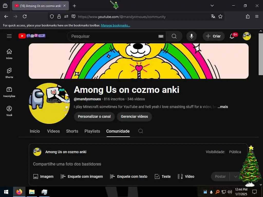Screen dimensions: 263x197
Task: Open Firefox application menu
Action: [x=257, y=16]
